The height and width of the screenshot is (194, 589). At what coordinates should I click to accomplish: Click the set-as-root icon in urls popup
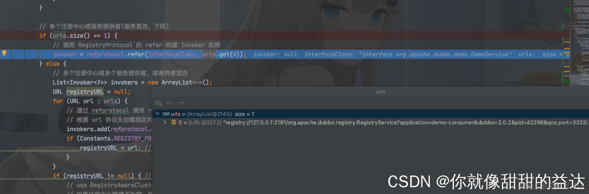tap(159, 103)
